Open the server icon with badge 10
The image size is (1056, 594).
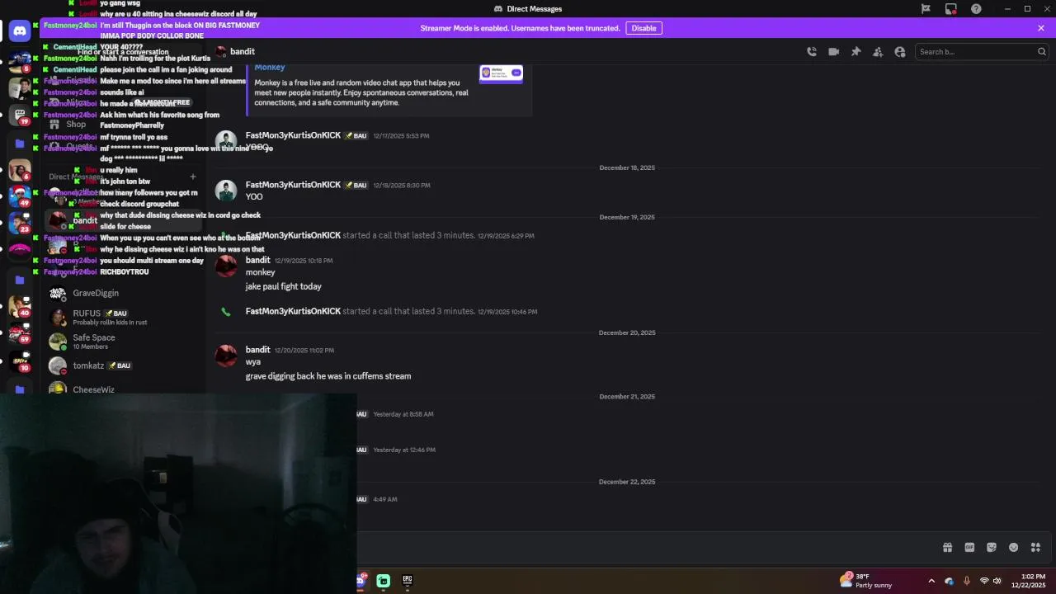[20, 361]
